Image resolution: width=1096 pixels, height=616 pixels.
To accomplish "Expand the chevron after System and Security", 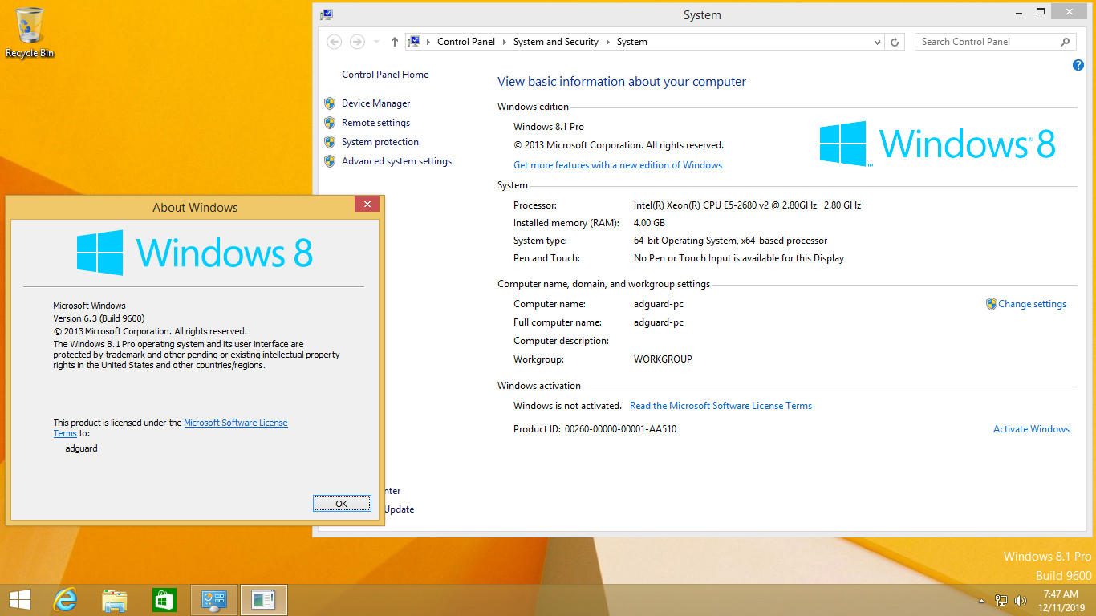I will [608, 42].
